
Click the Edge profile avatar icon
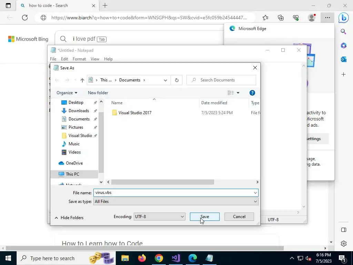tap(312, 18)
